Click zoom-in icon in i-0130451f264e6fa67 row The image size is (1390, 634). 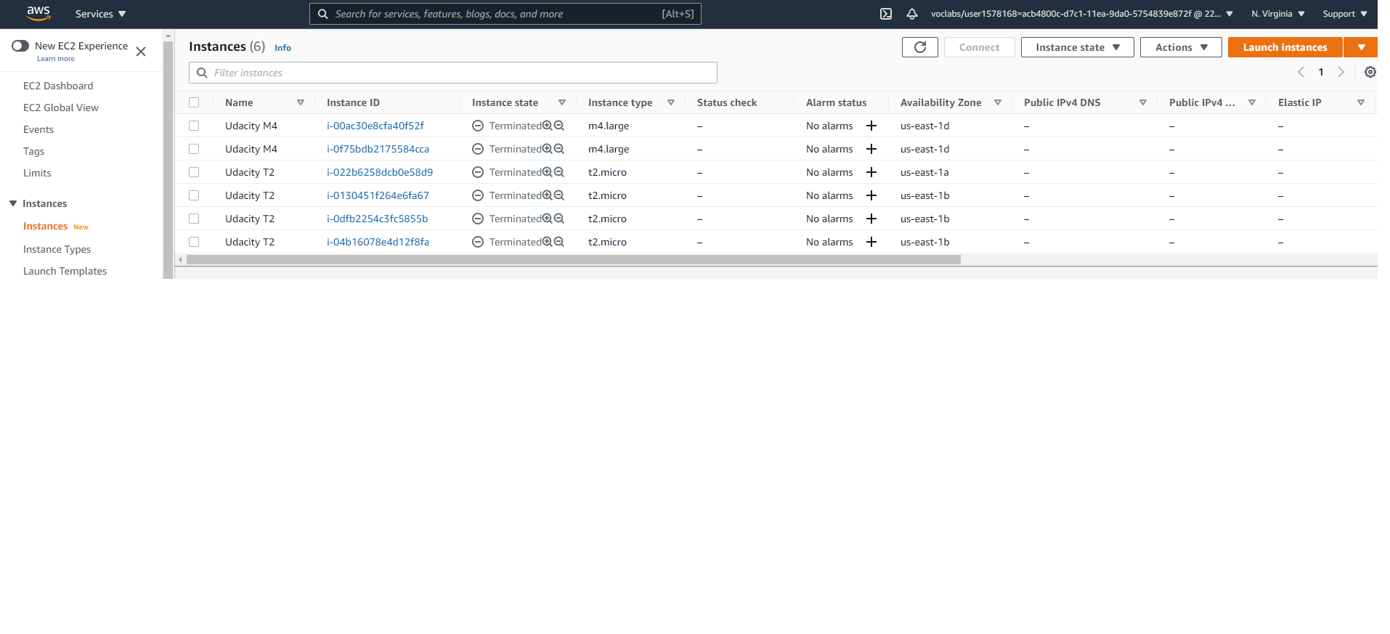point(548,195)
